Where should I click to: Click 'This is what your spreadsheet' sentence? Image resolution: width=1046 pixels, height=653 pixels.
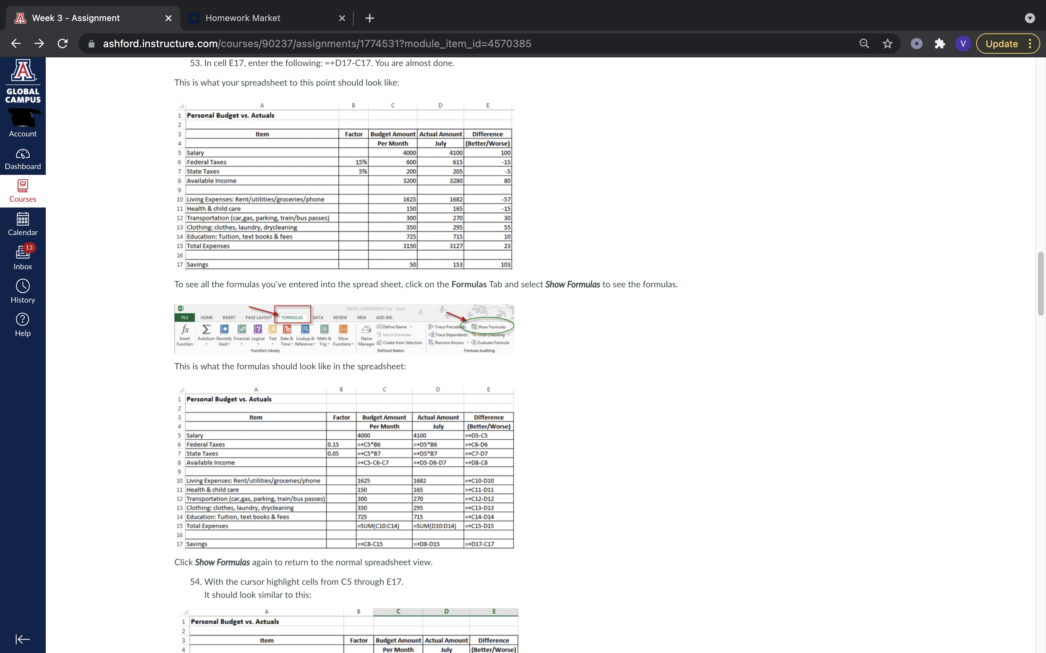pos(287,82)
